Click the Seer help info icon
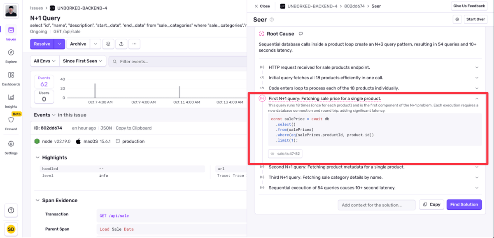The image size is (494, 238). pos(272,20)
